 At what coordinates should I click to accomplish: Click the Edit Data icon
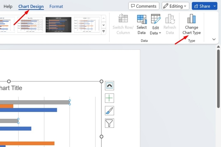(156, 19)
